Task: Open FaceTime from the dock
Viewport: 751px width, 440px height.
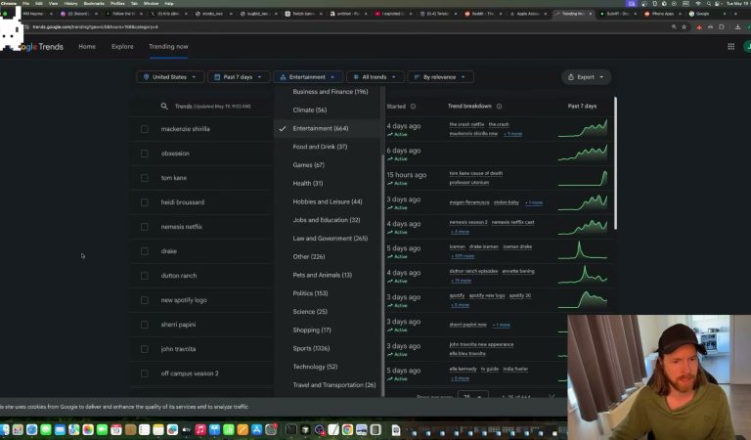Action: pyautogui.click(x=102, y=429)
